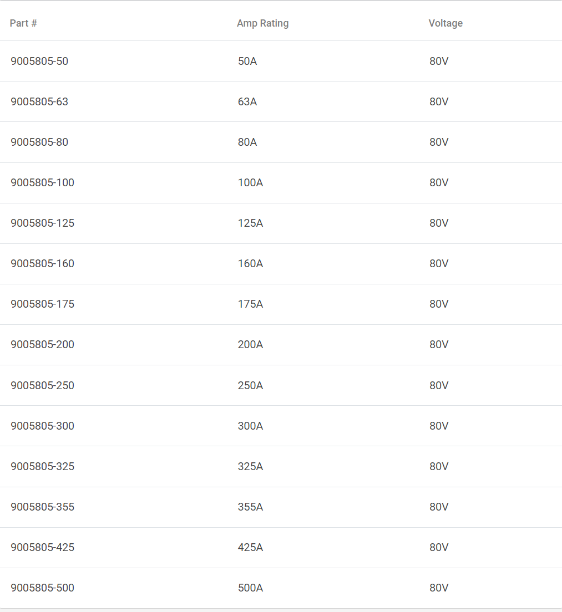Choose part number 9005805-125
Screen dimensions: 562x612
[42, 223]
